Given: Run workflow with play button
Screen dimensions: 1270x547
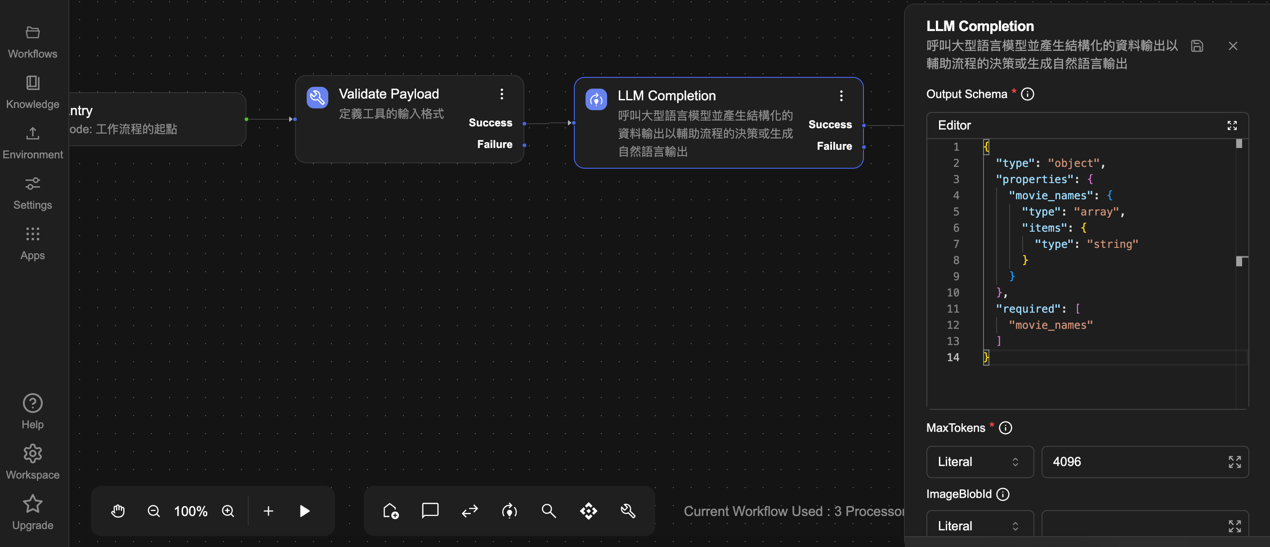Looking at the screenshot, I should pyautogui.click(x=304, y=511).
